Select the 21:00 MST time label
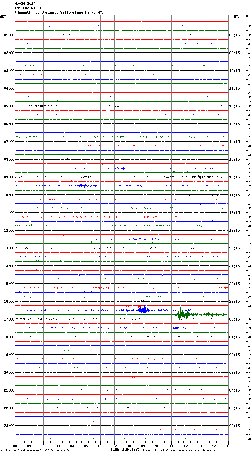 [x=9, y=390]
